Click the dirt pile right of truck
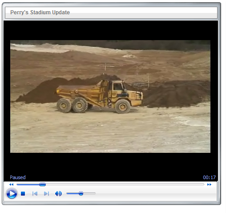 click(175, 94)
